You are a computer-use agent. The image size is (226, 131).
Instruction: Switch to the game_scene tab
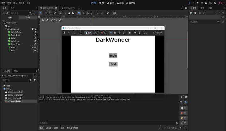[68, 8]
